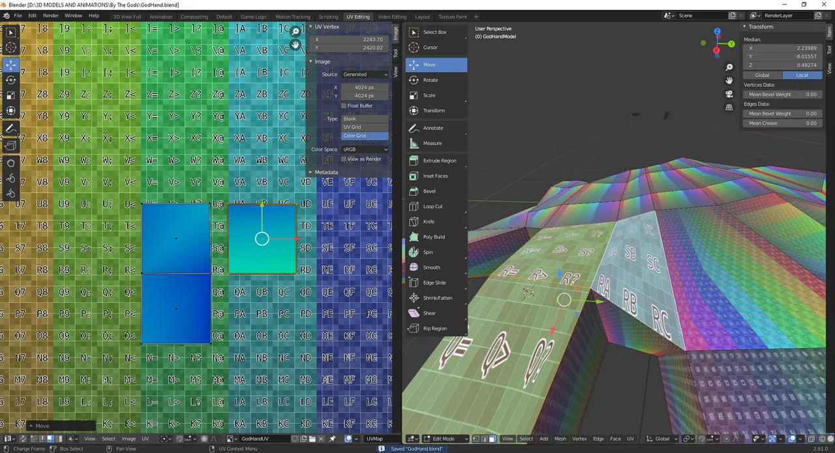Open the Source Generated dropdown
Screen dimensions: 835x453
click(x=365, y=74)
